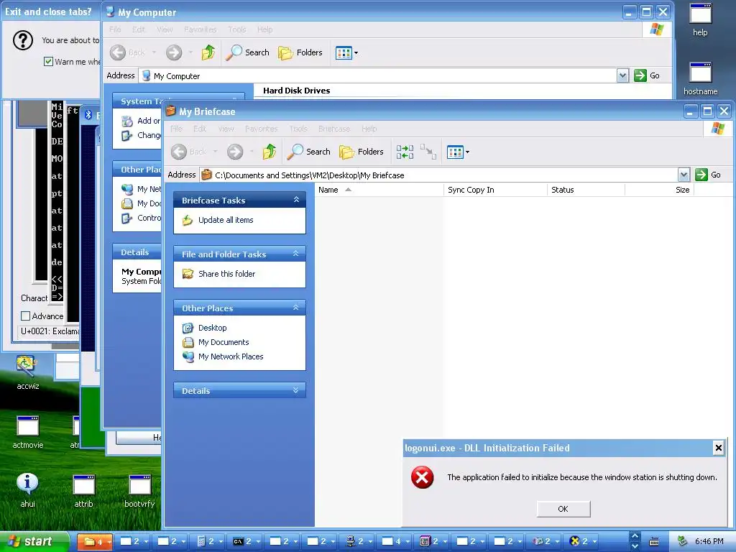The image size is (736, 552).
Task: Click OK in the logonui.exe error dialog
Action: tap(563, 509)
